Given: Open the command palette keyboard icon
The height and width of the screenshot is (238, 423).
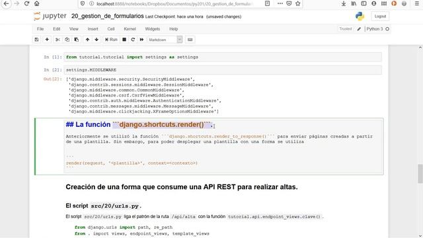Looking at the screenshot, I should (190, 40).
